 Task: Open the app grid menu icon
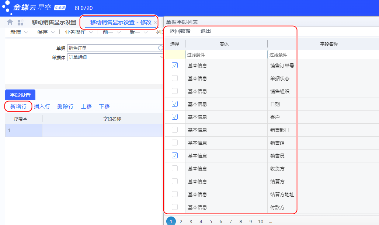pyautogui.click(x=21, y=22)
